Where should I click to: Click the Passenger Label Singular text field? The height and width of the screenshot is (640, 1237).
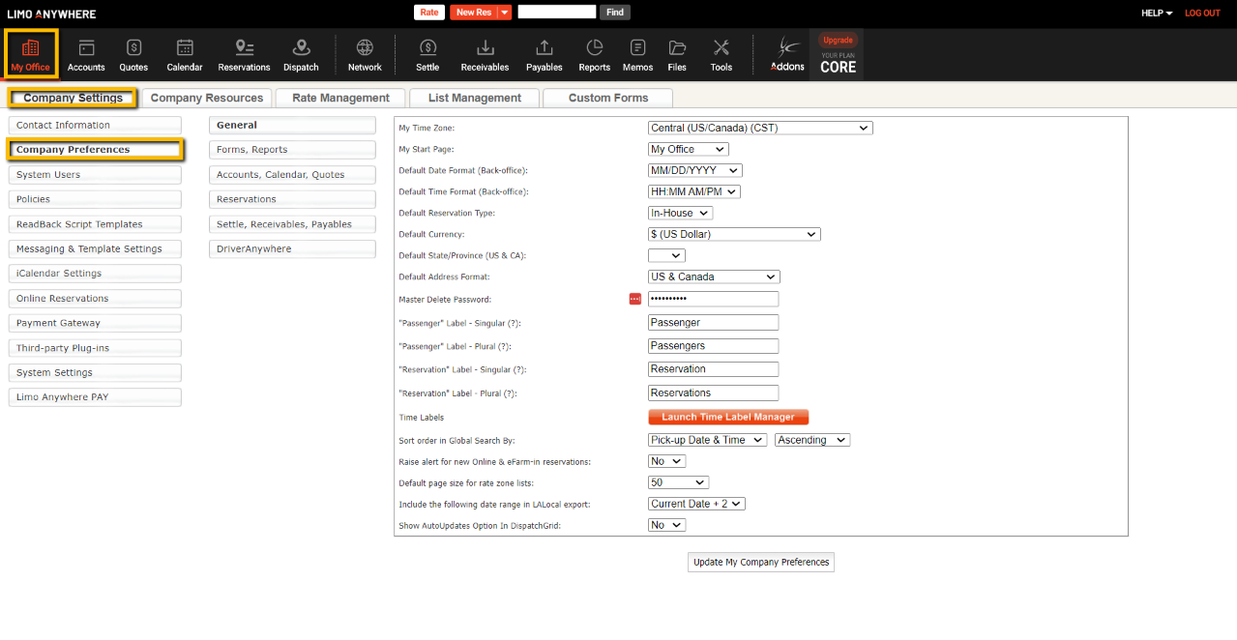713,323
